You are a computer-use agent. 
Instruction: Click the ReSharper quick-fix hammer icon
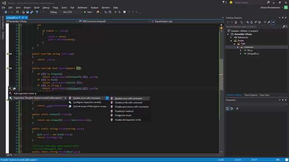(10, 89)
